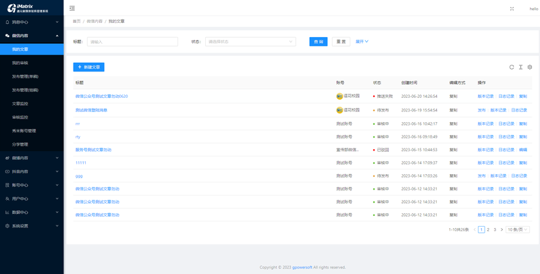
Task: Open table density setting icon
Action: pyautogui.click(x=520, y=67)
